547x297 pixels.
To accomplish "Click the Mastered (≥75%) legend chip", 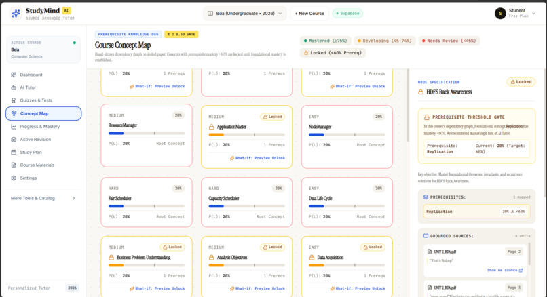I will (326, 41).
